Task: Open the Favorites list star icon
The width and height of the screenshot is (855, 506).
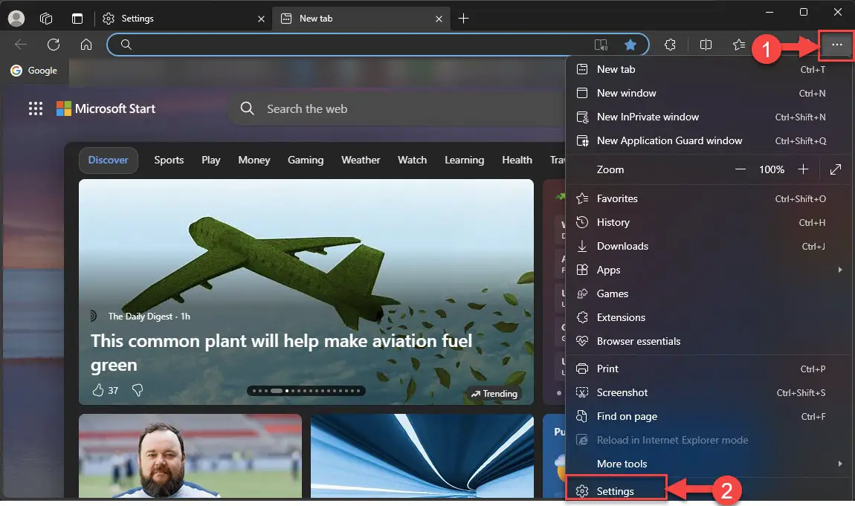Action: [738, 45]
